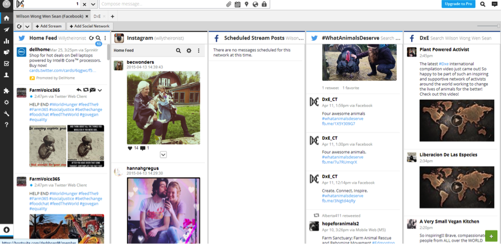Open the turkey photo in #WhatAnimalsDeserve stream

[359, 62]
